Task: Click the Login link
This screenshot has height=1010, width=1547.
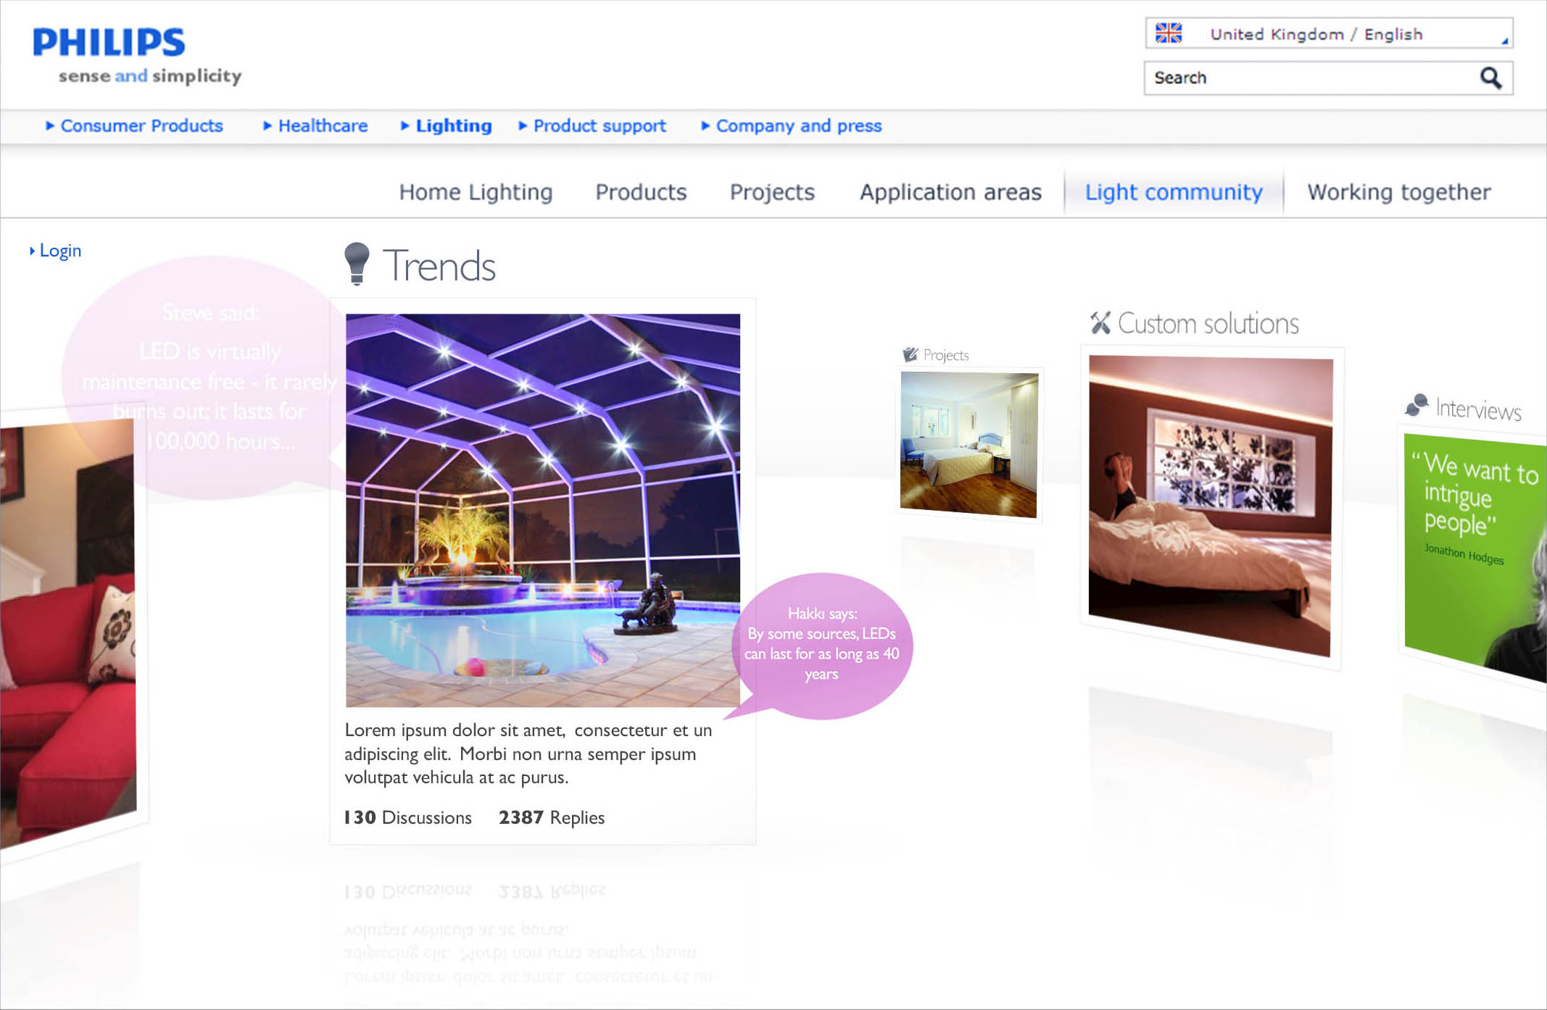Action: click(x=59, y=251)
